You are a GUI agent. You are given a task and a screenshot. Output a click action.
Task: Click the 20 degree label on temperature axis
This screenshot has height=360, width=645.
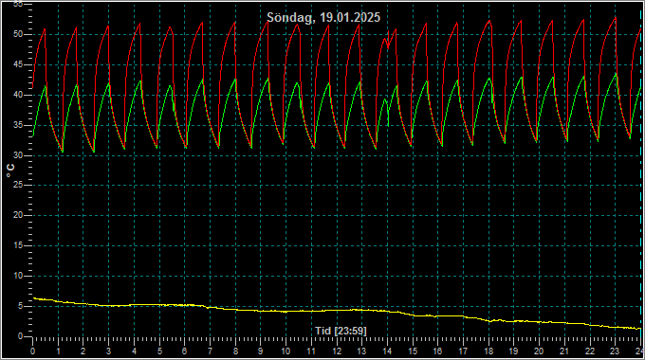tap(18, 215)
